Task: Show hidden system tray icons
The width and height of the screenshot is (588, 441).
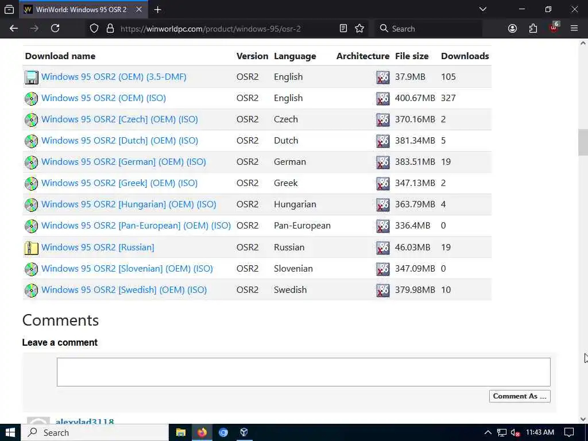Action: [x=488, y=433]
